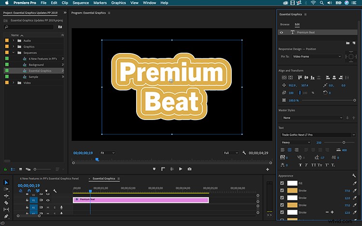The image size is (362, 226).
Task: Toggle Linked Selection in timeline
Action: point(37,191)
